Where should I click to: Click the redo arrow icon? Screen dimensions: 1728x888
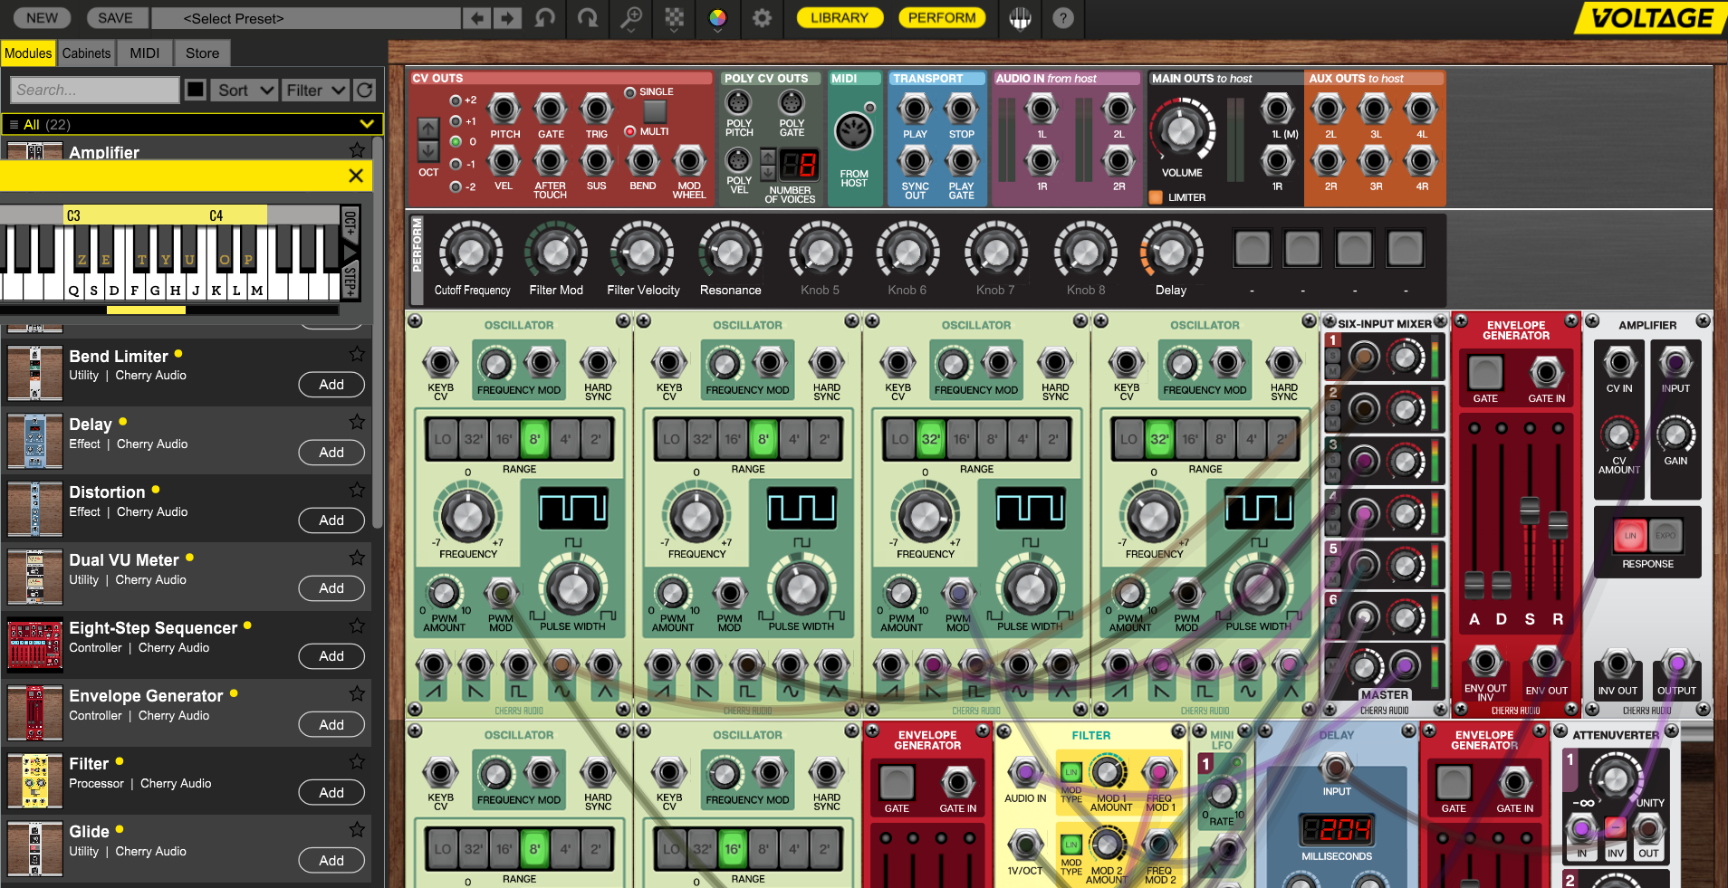click(x=588, y=18)
